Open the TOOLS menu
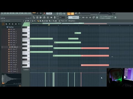The image size is (133, 99). point(26,13)
